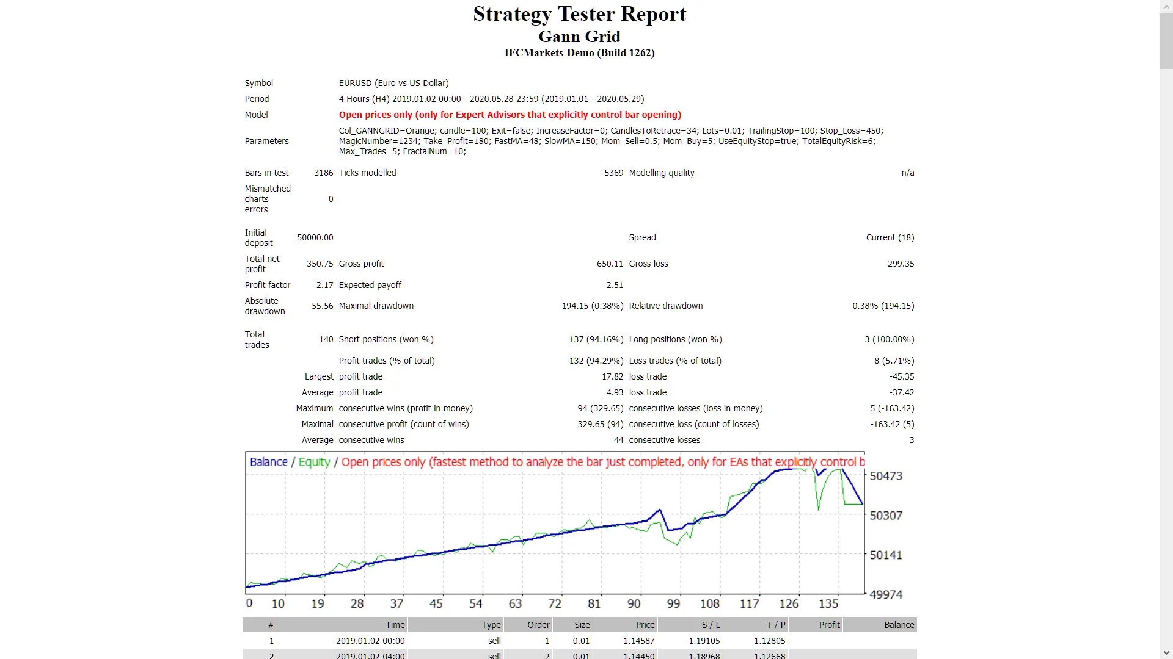Select the Order column header
The image size is (1173, 659).
(x=538, y=624)
